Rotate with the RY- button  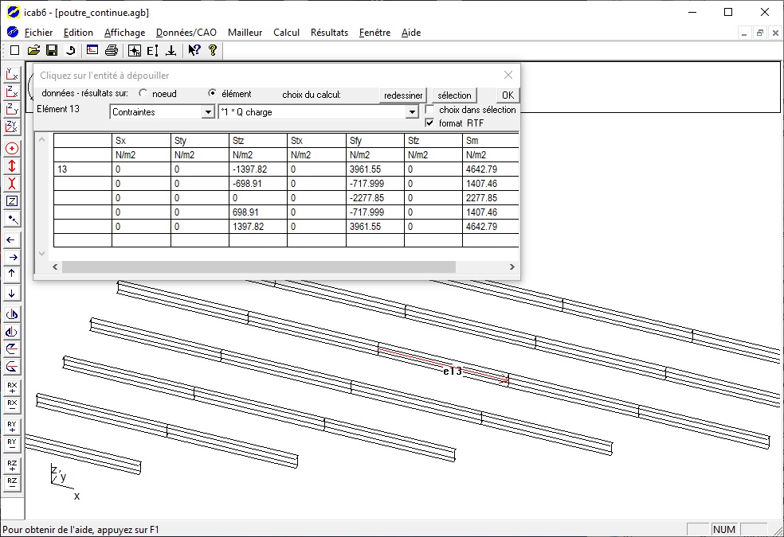click(12, 444)
